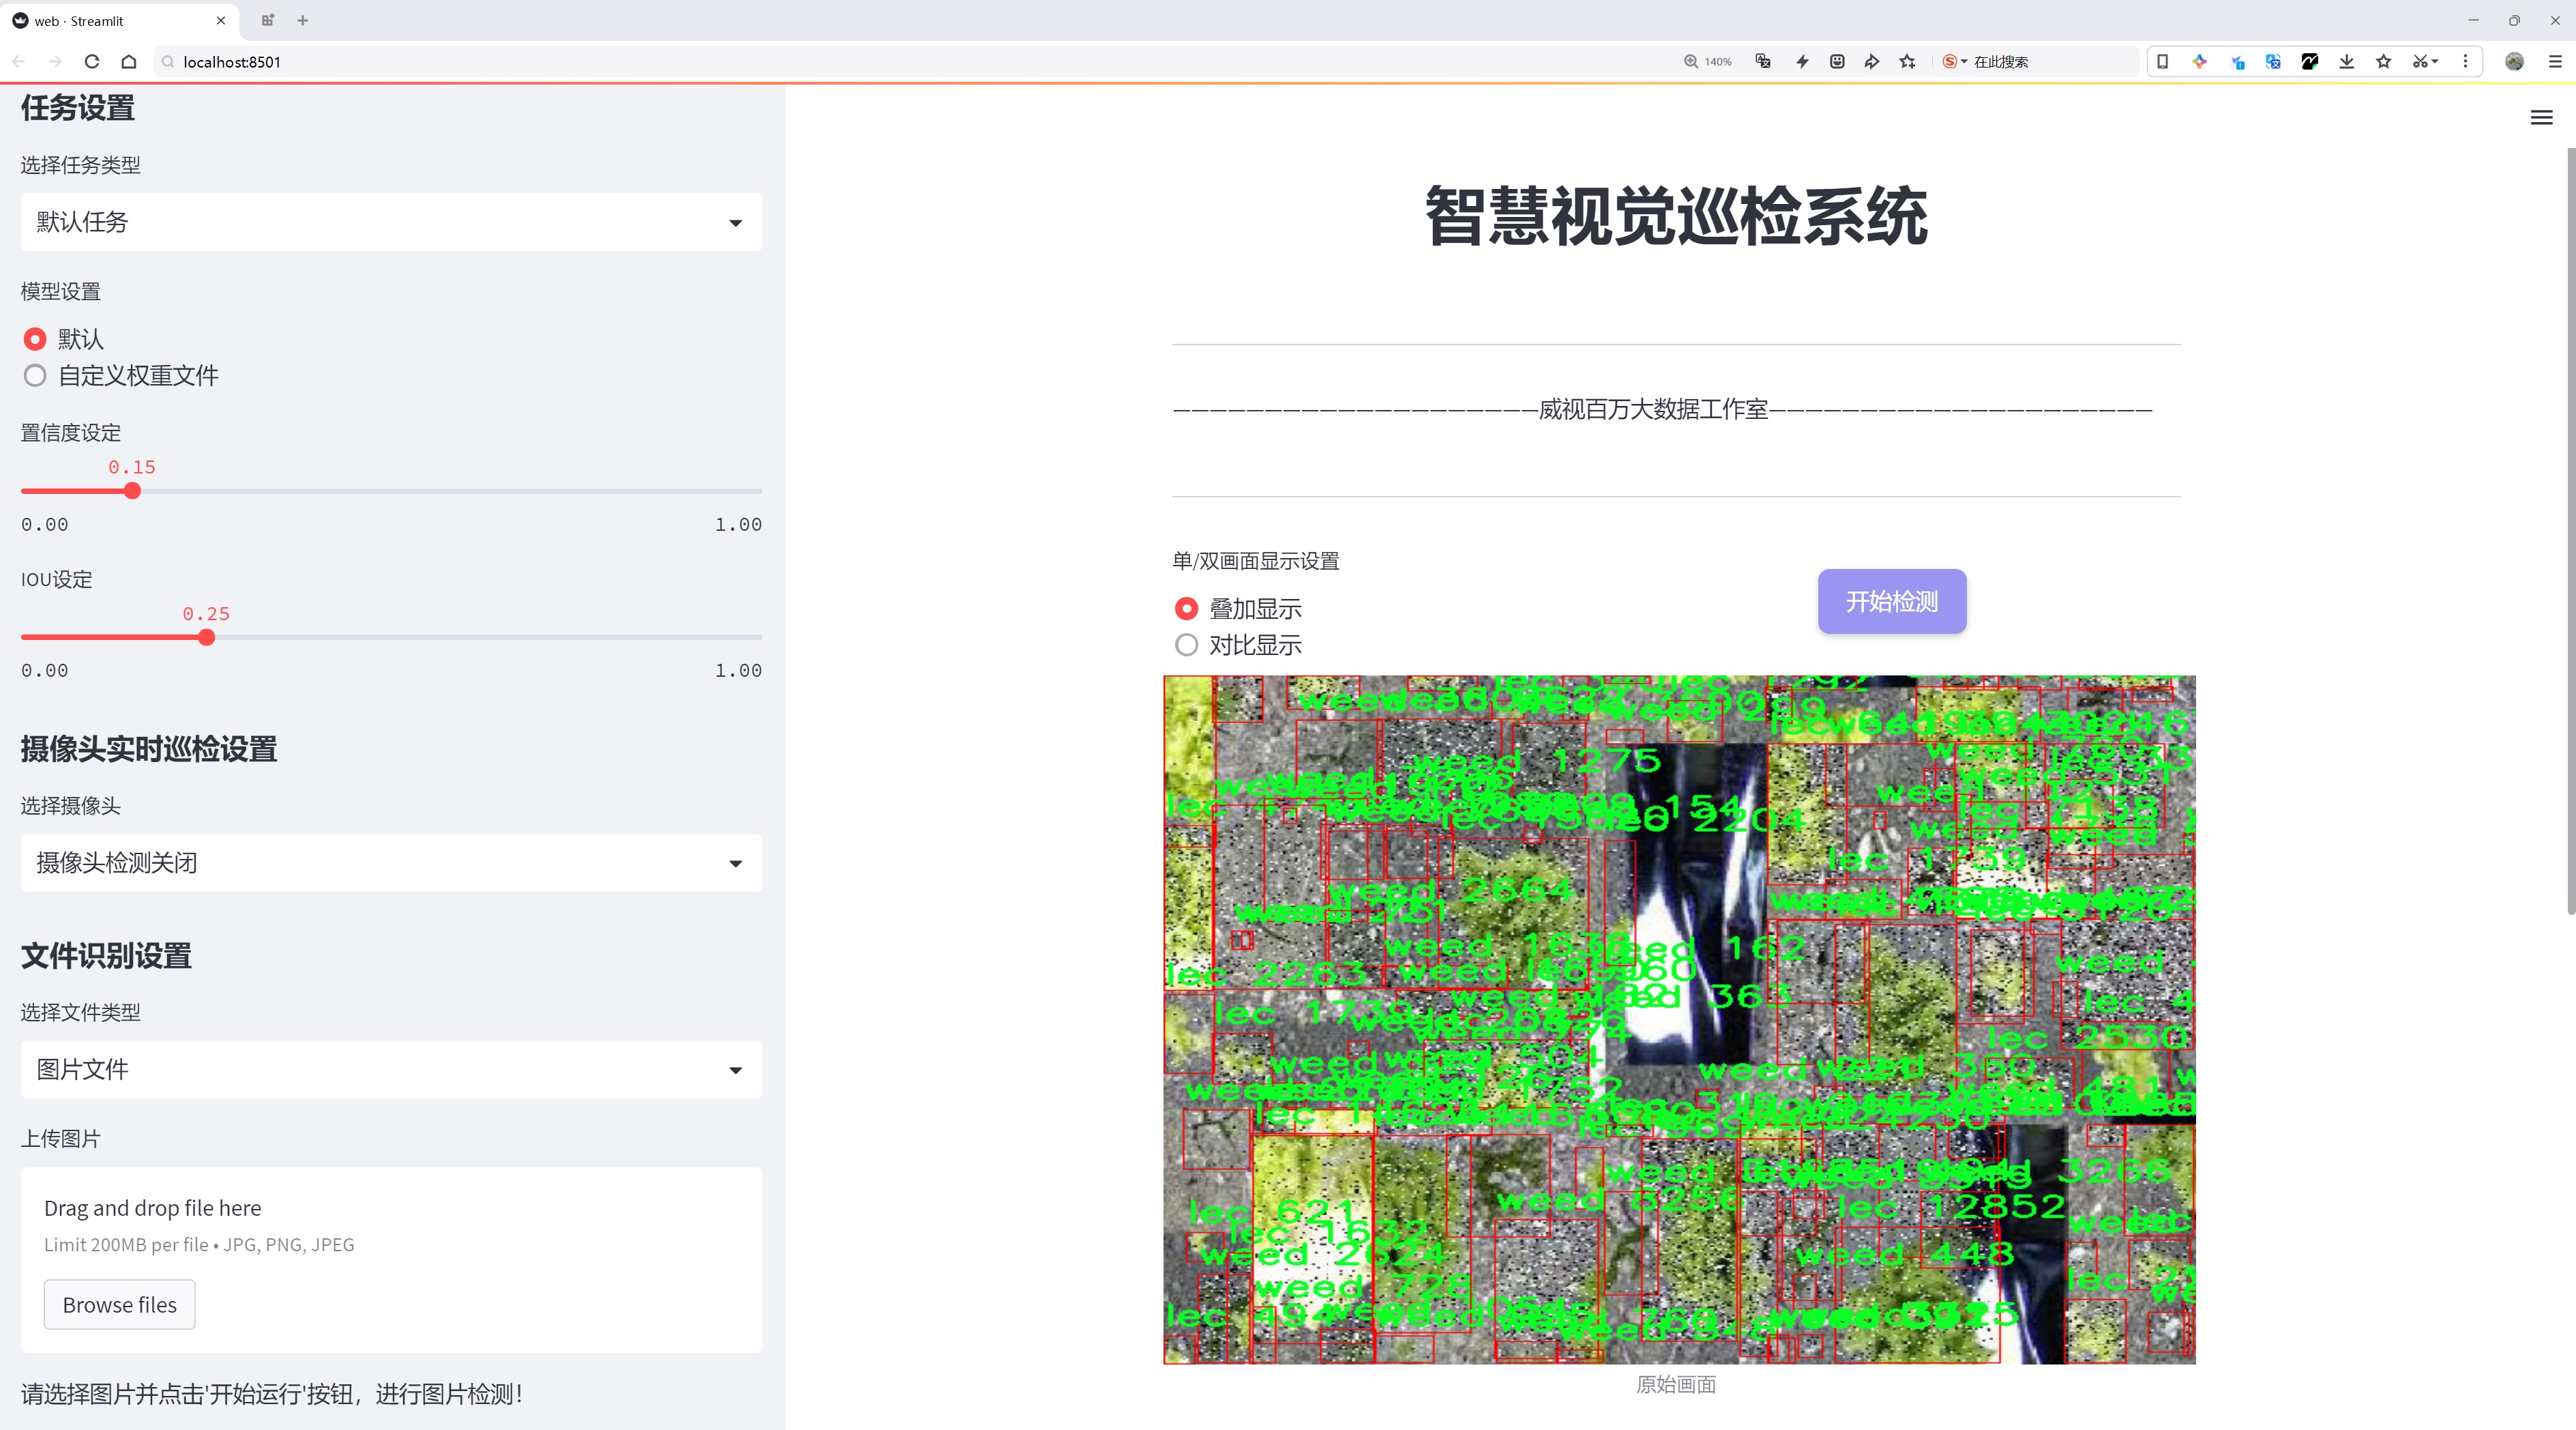This screenshot has width=2576, height=1430.
Task: Open the browser home page
Action: click(129, 62)
